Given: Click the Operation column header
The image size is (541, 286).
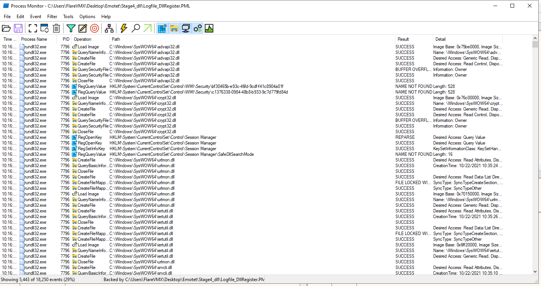Looking at the screenshot, I should pyautogui.click(x=91, y=39).
